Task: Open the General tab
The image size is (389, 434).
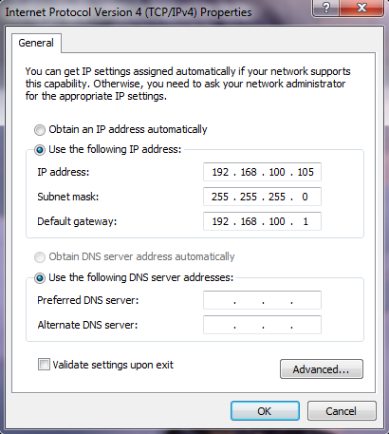Action: [36, 43]
